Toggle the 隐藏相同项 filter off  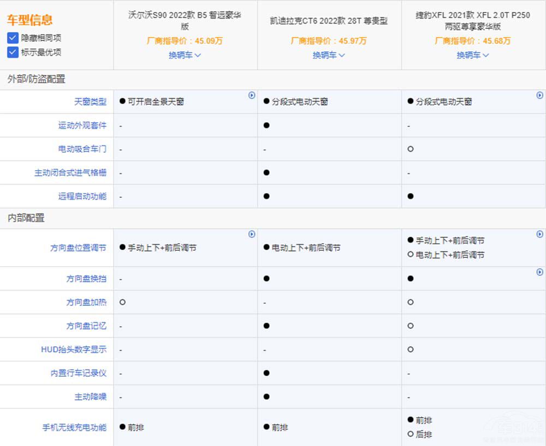point(12,38)
